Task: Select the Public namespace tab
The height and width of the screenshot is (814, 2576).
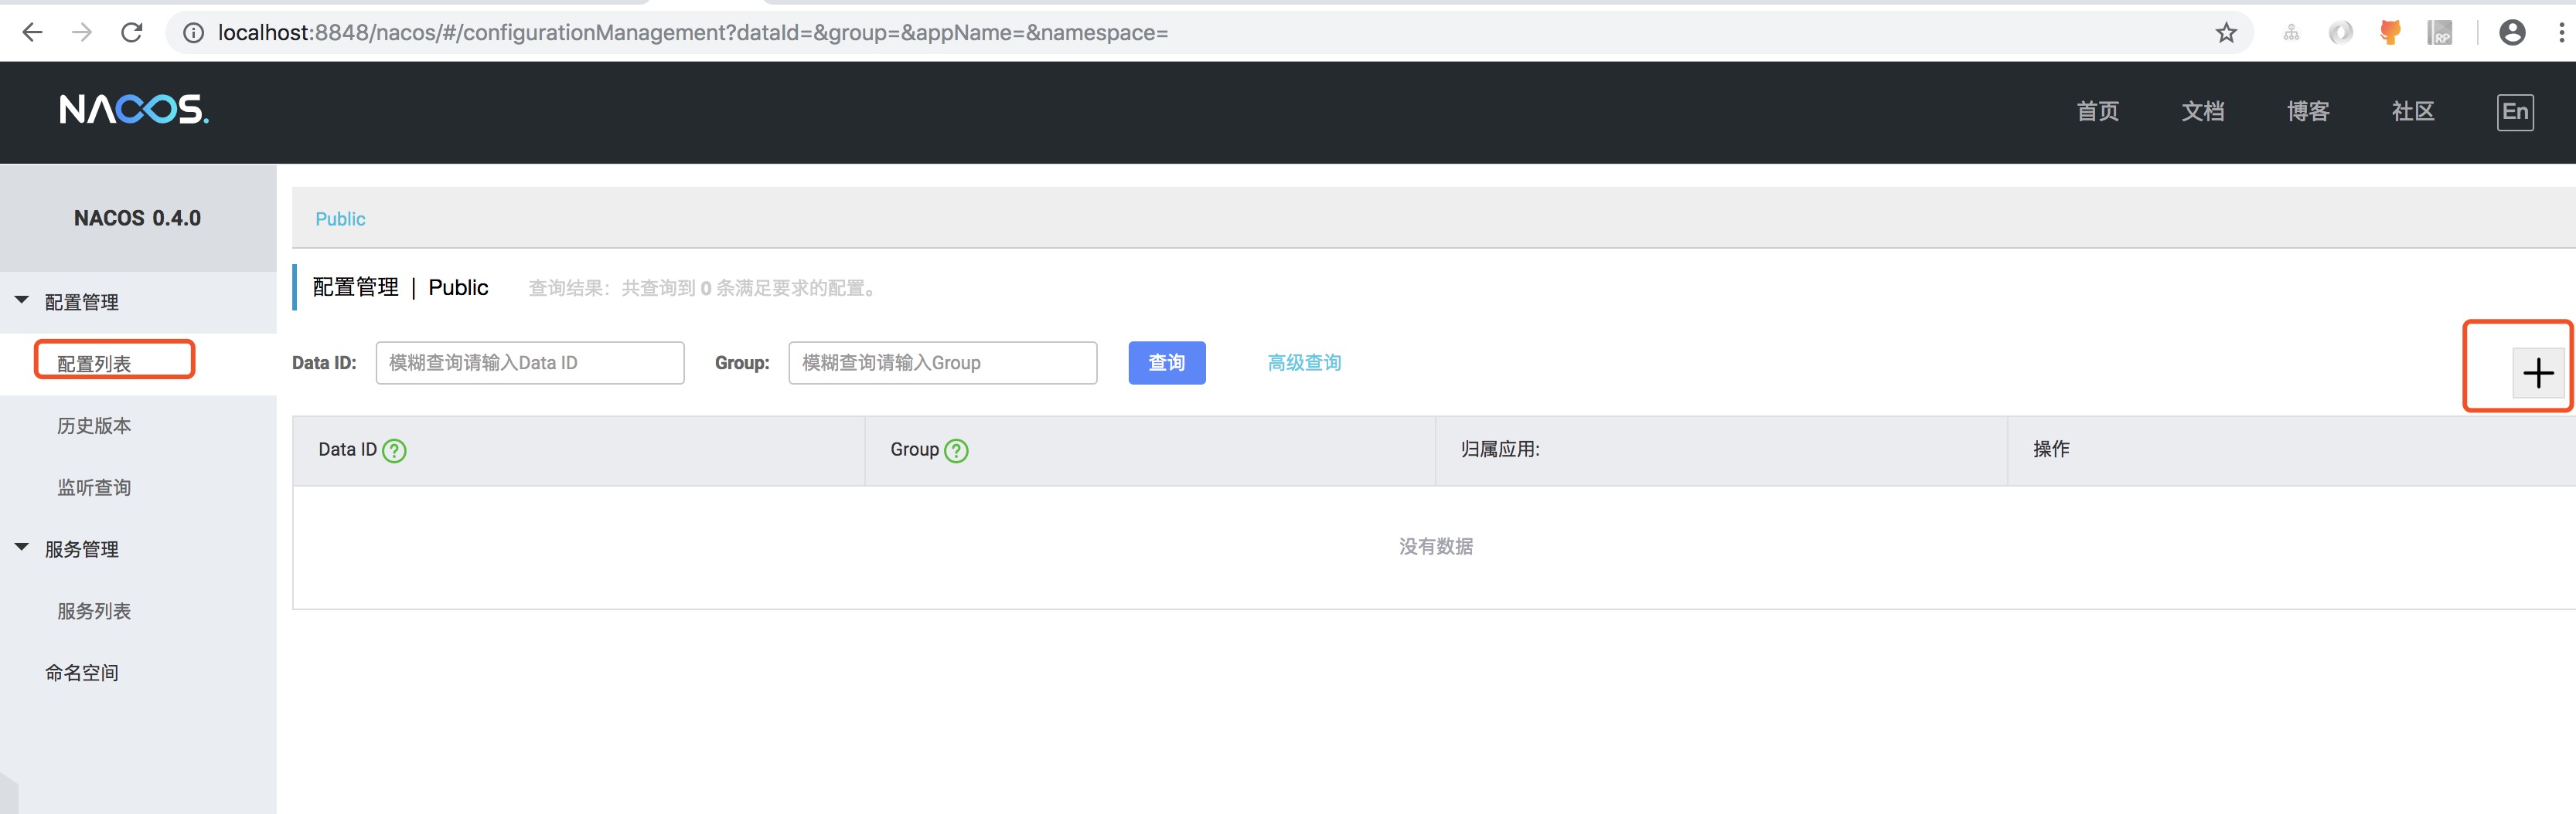Action: (x=340, y=219)
